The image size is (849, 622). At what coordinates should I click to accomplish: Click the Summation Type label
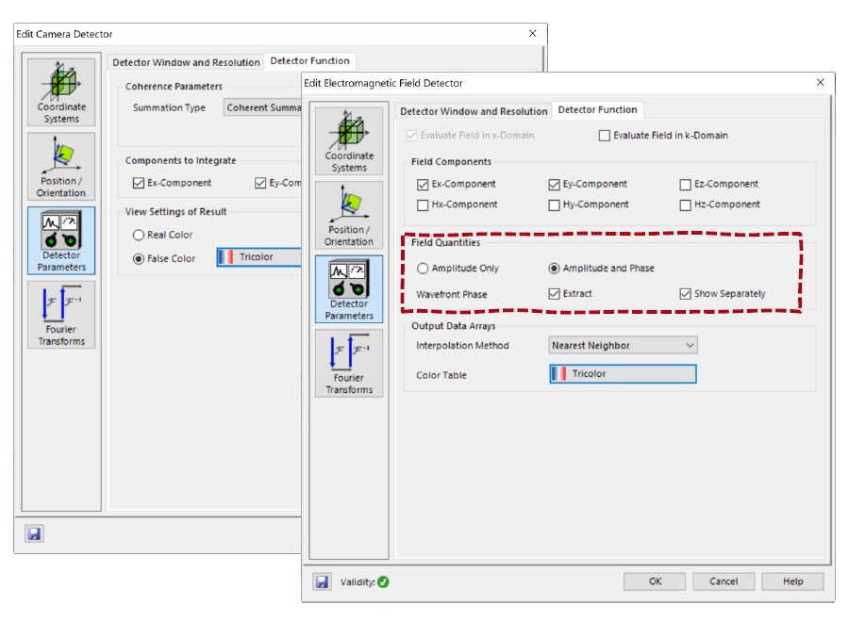click(x=169, y=107)
